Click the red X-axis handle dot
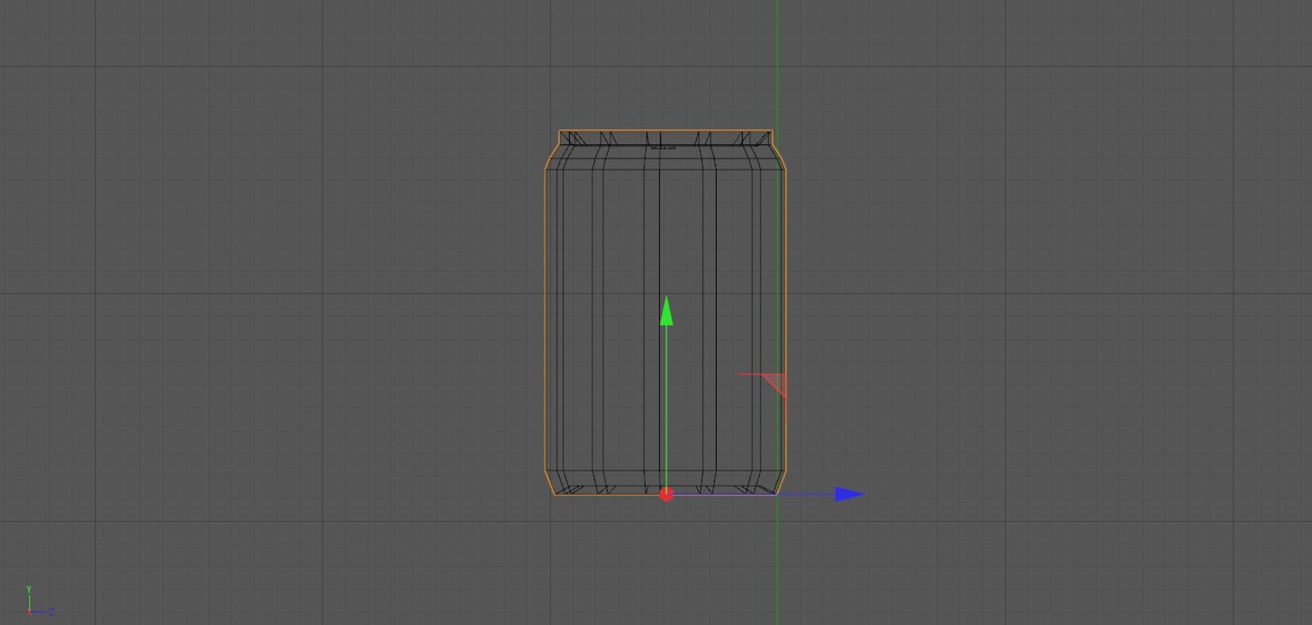Viewport: 1312px width, 625px height. coord(666,494)
